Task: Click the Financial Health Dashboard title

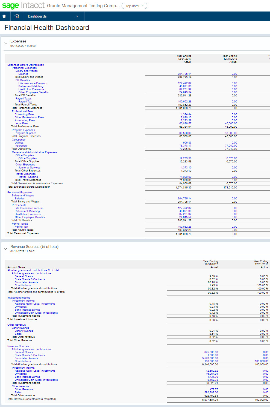Action: tap(47, 28)
